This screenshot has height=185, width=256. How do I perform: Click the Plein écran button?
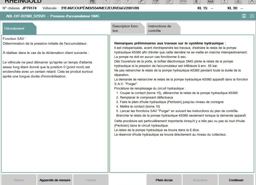164,180
